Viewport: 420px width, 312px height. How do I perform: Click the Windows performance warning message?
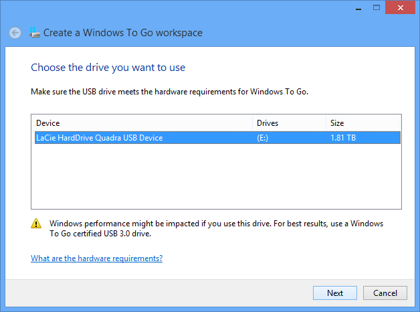[x=217, y=228]
